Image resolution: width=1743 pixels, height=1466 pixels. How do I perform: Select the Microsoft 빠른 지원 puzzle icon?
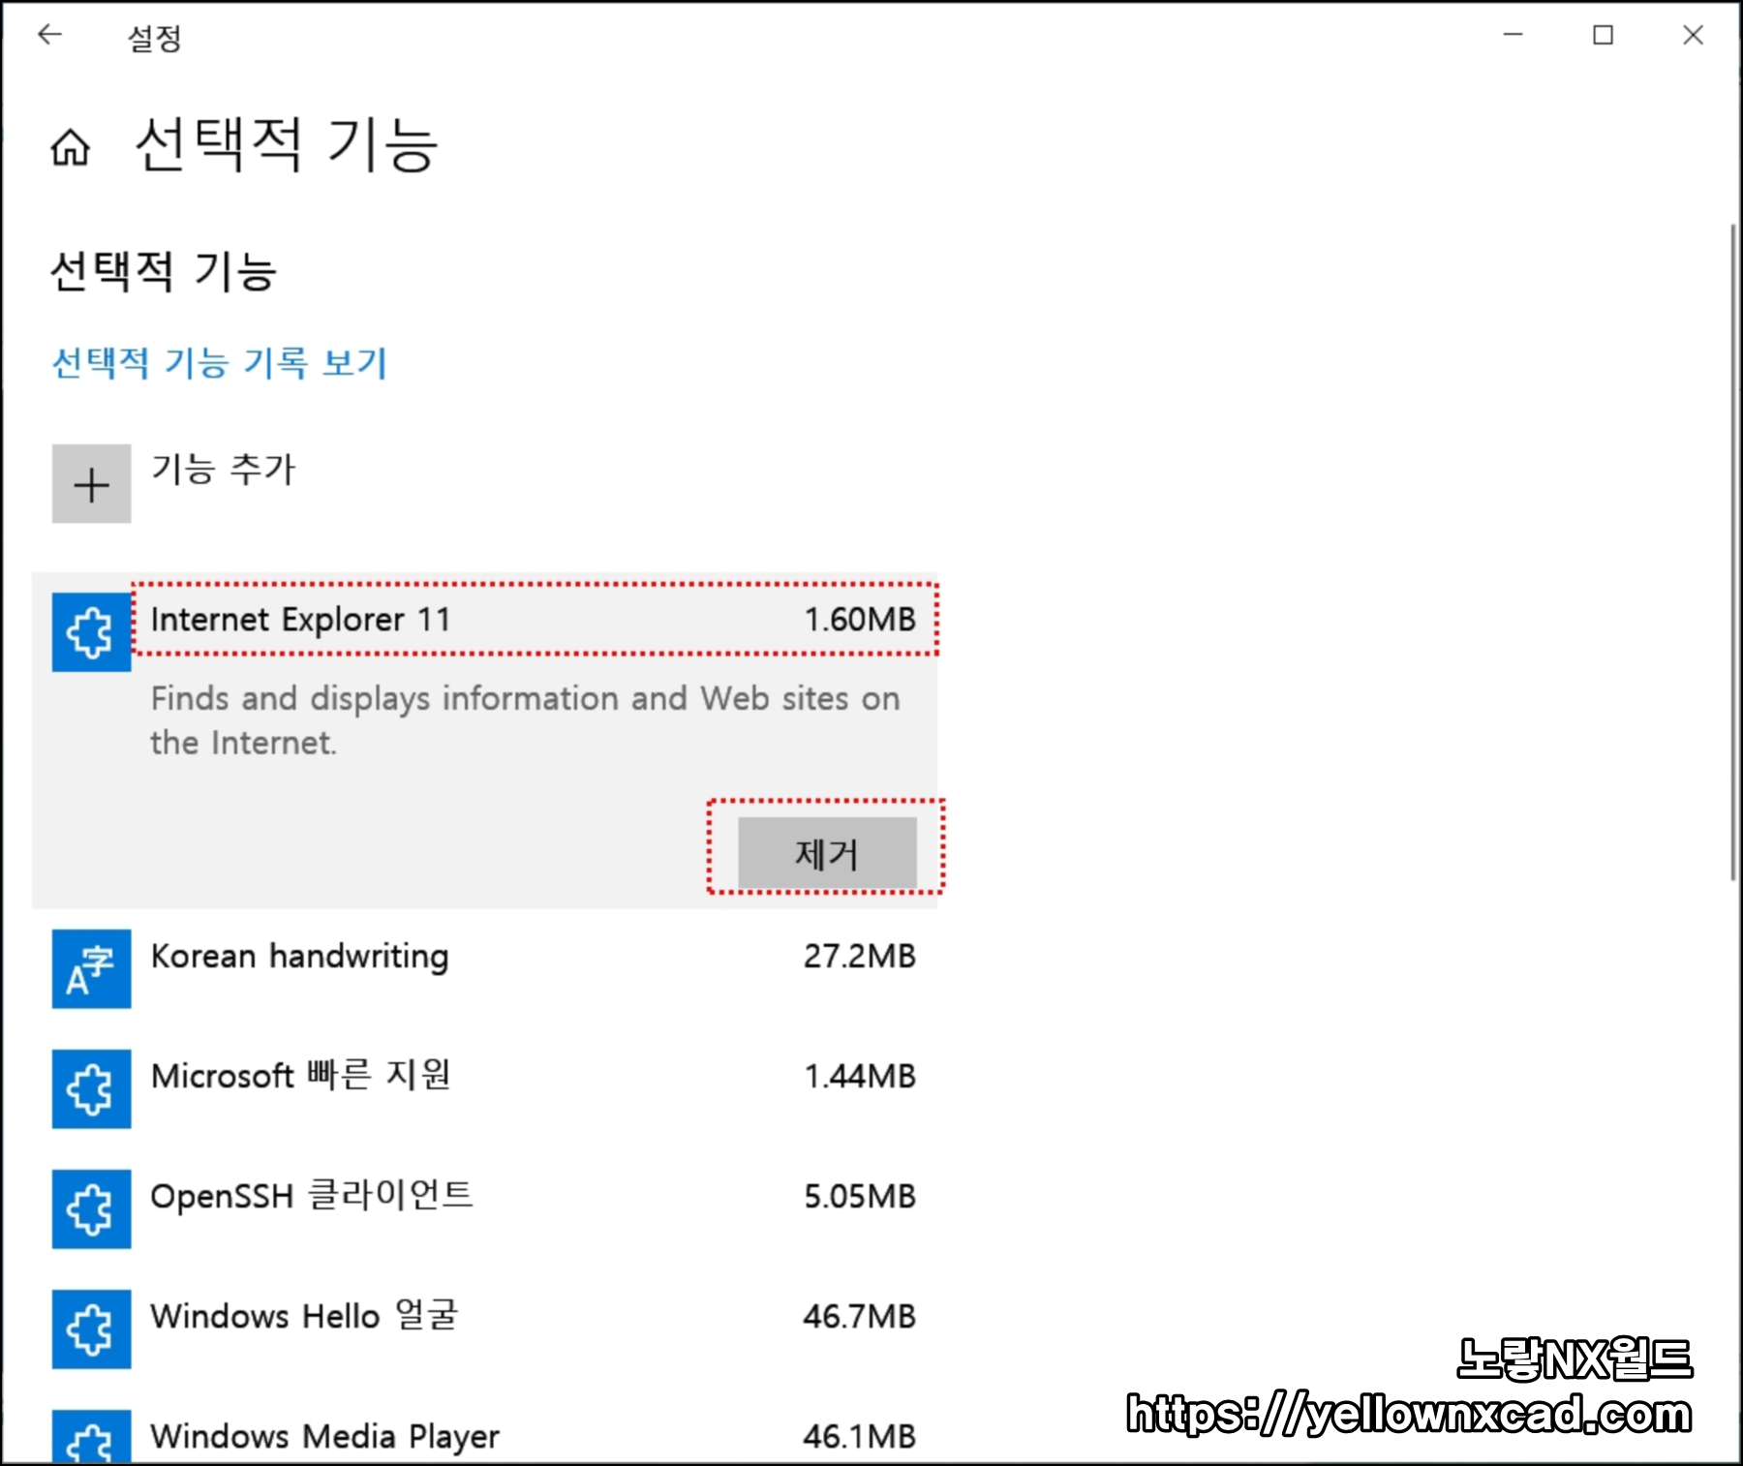point(92,1089)
